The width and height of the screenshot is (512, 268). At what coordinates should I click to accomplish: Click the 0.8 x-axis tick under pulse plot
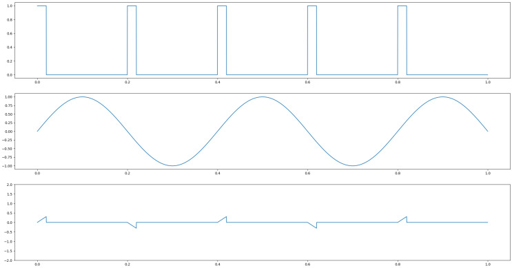pos(398,82)
